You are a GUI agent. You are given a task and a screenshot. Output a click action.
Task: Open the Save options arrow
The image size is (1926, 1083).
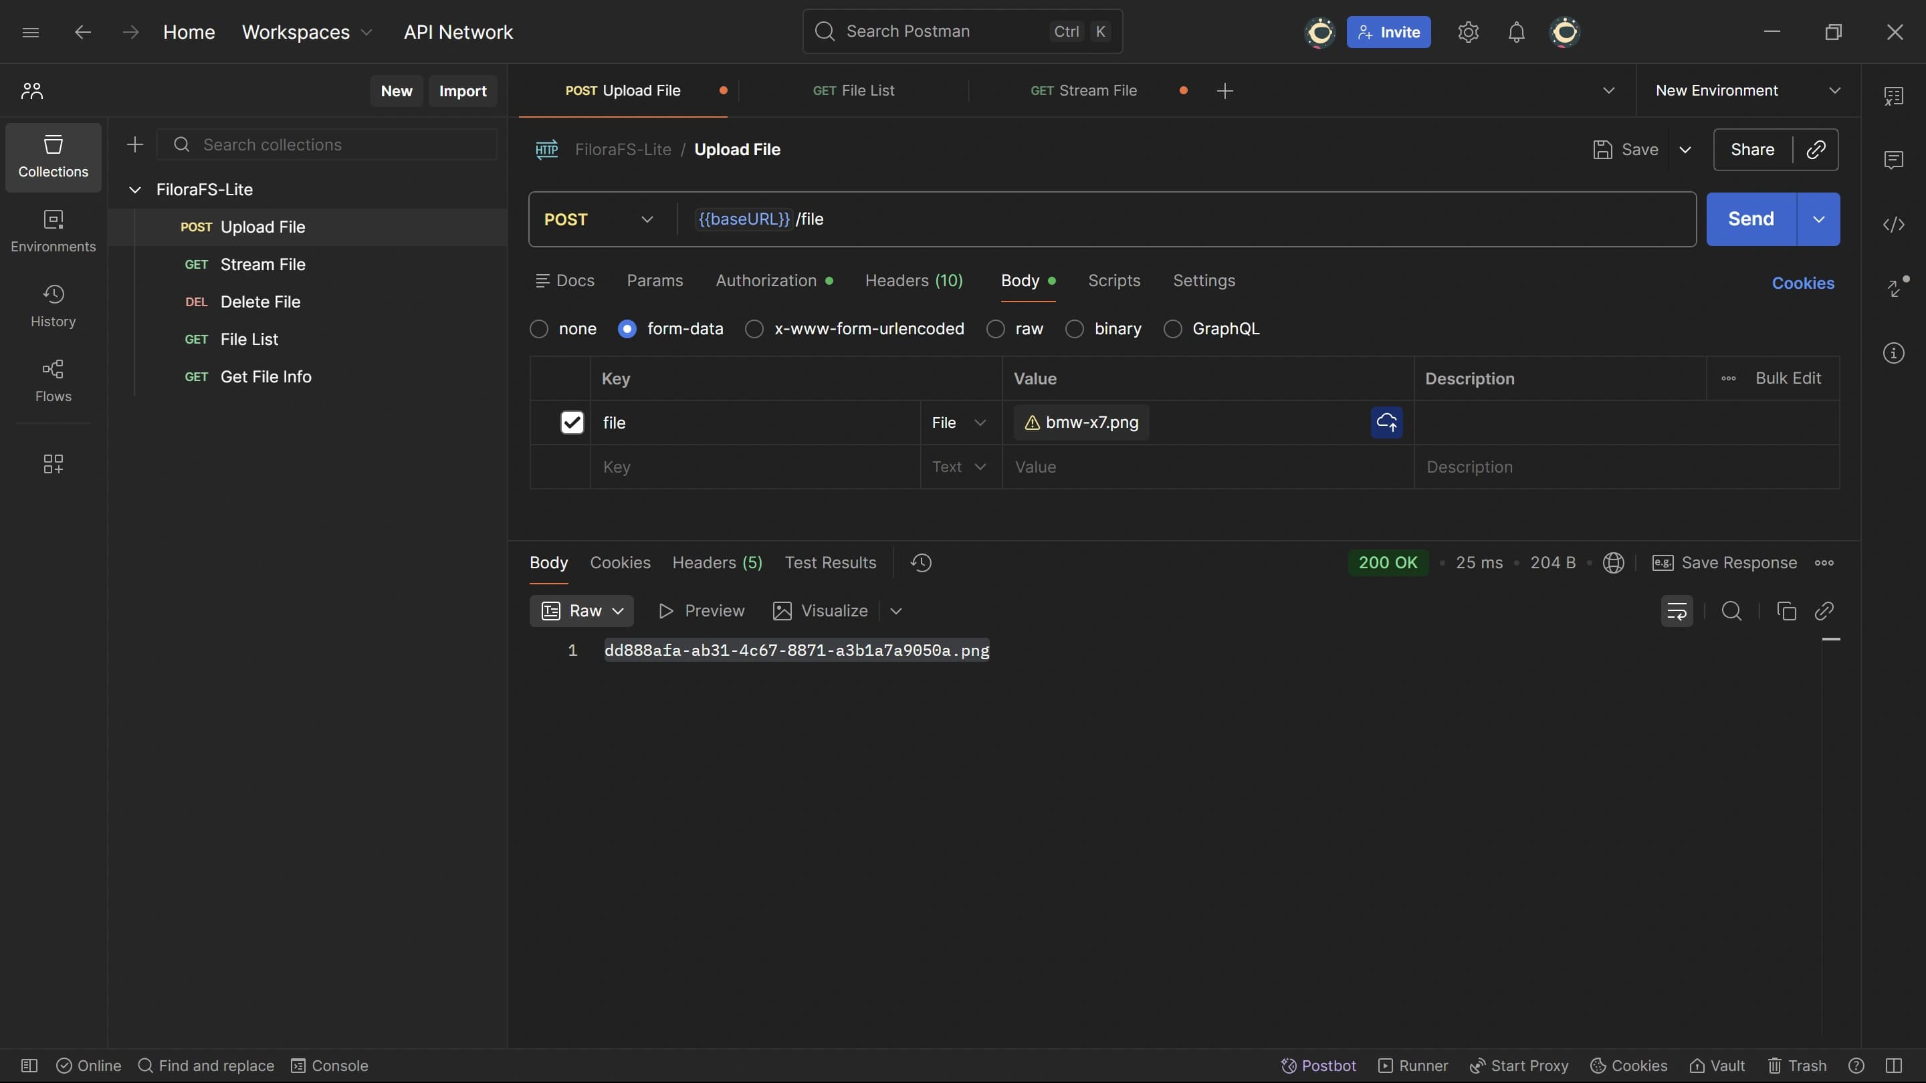(x=1685, y=150)
